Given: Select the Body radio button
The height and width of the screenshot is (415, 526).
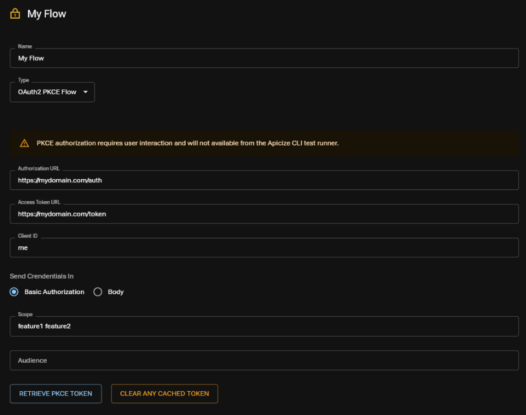Looking at the screenshot, I should [x=98, y=292].
